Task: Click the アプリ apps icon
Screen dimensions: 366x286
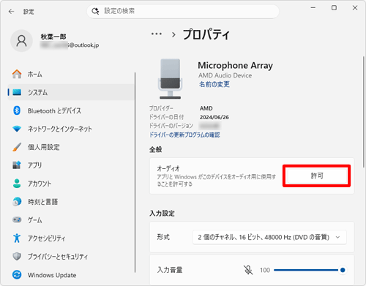Action: [17, 165]
